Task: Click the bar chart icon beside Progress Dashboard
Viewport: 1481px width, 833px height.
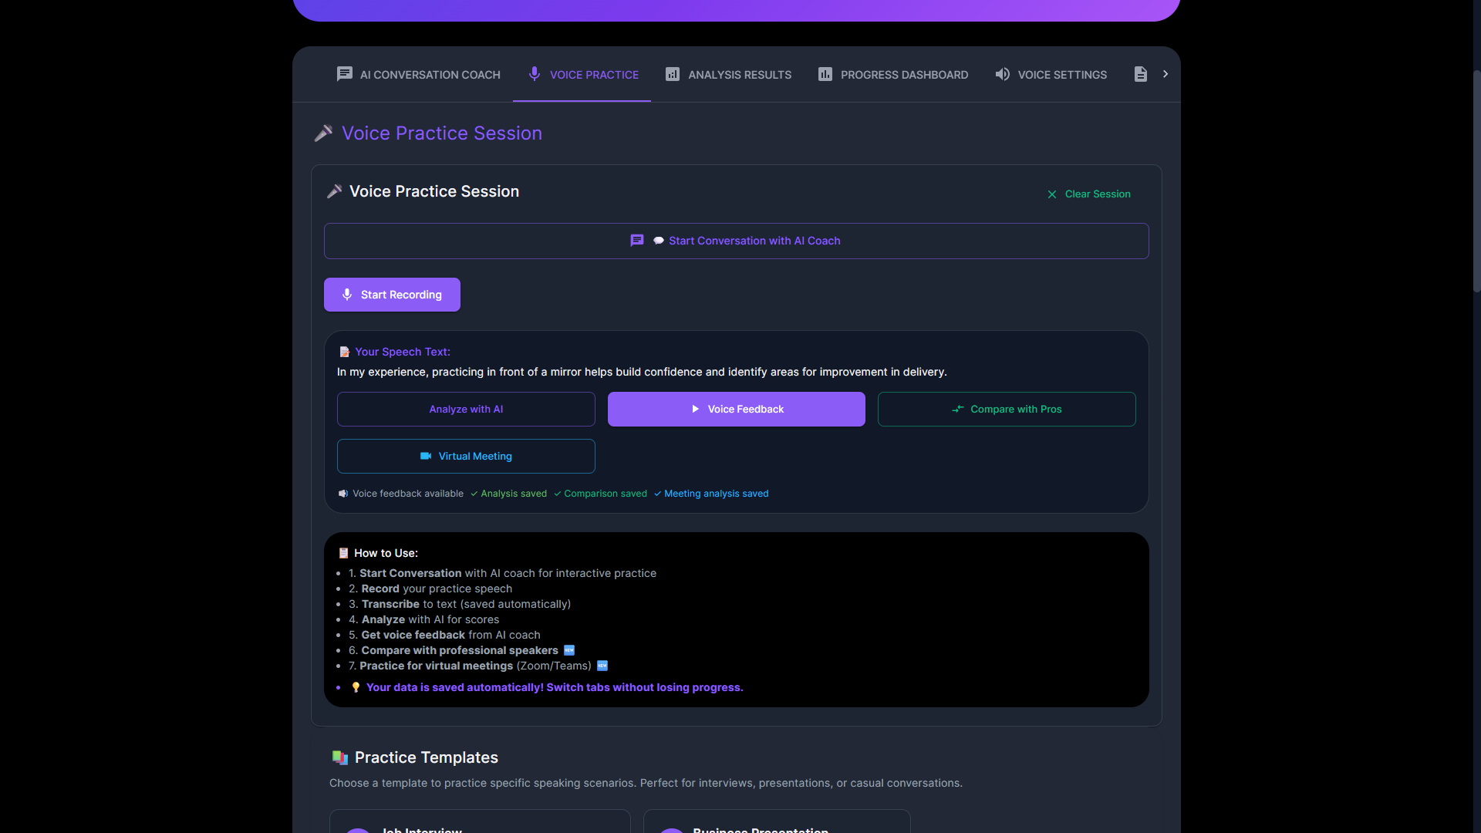Action: click(x=825, y=74)
